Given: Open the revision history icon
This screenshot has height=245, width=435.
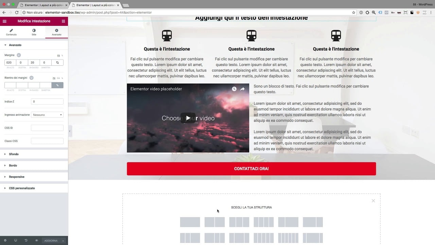Looking at the screenshot, I should click(x=26, y=241).
